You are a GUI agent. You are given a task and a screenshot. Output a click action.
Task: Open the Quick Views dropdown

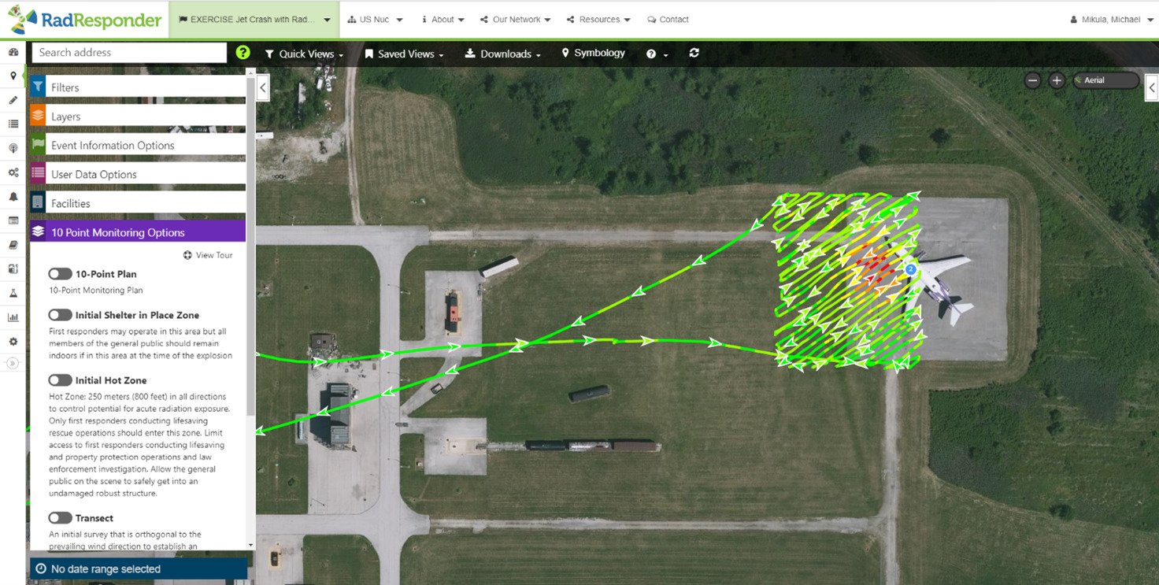click(x=305, y=54)
